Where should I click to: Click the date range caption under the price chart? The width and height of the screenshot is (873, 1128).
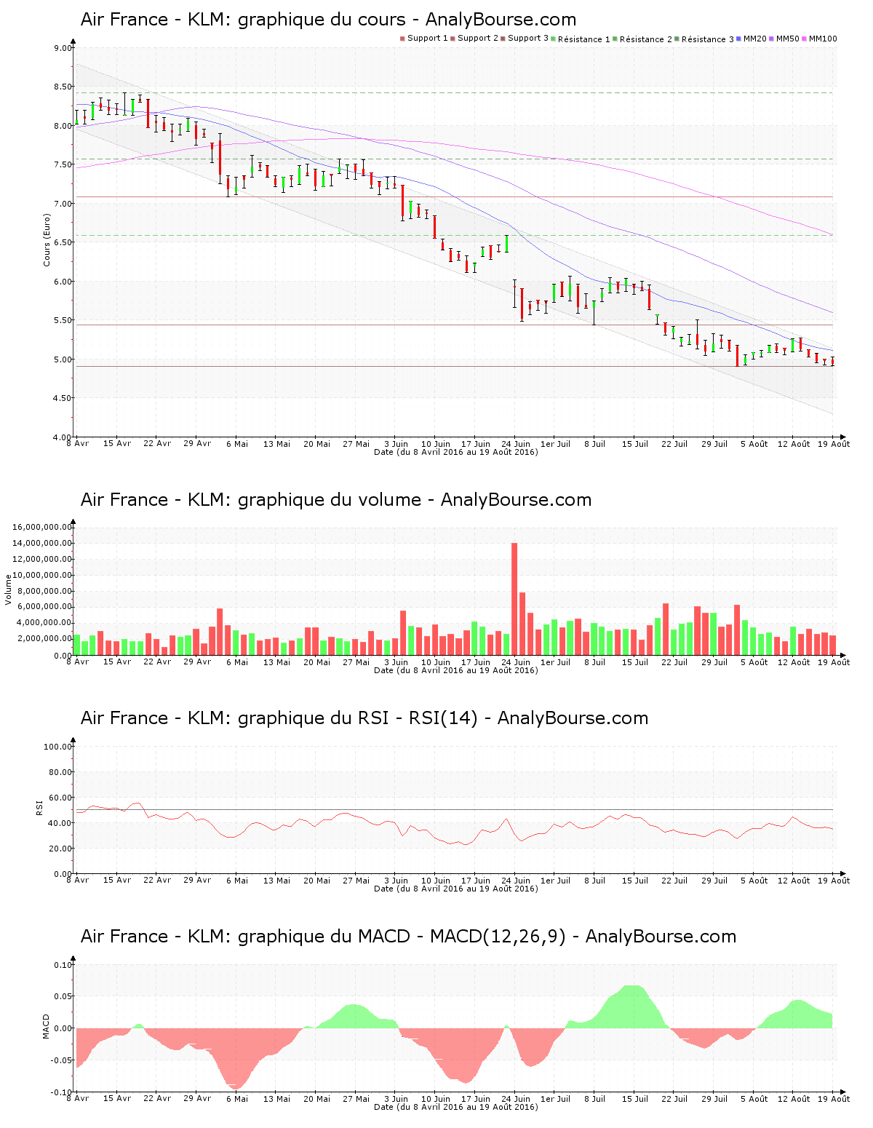tap(456, 452)
